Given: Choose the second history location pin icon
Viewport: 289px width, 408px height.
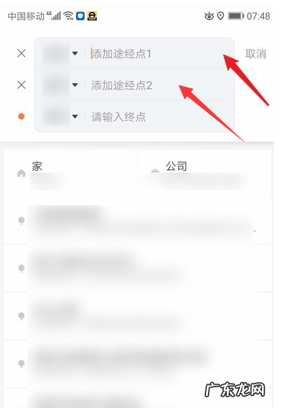Looking at the screenshot, I should 21,268.
